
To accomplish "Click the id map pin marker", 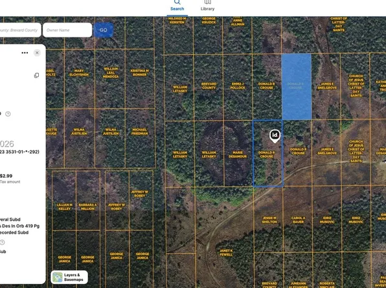I will click(275, 136).
